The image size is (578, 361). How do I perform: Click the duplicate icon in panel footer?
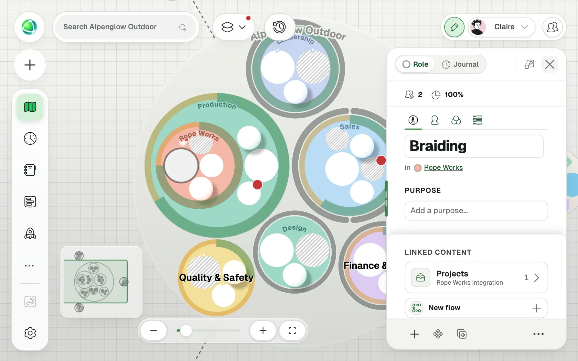462,334
